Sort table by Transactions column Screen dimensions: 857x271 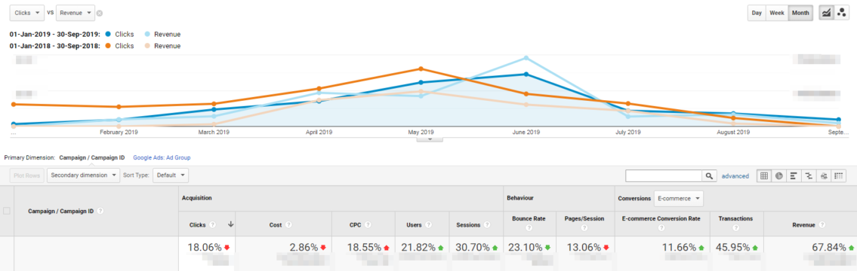[x=735, y=218]
